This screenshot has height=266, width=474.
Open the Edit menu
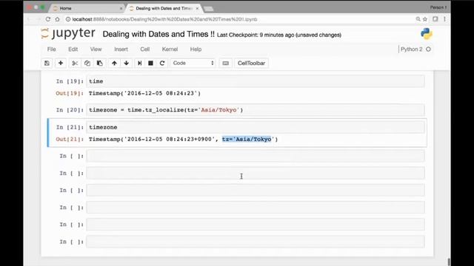coord(73,50)
